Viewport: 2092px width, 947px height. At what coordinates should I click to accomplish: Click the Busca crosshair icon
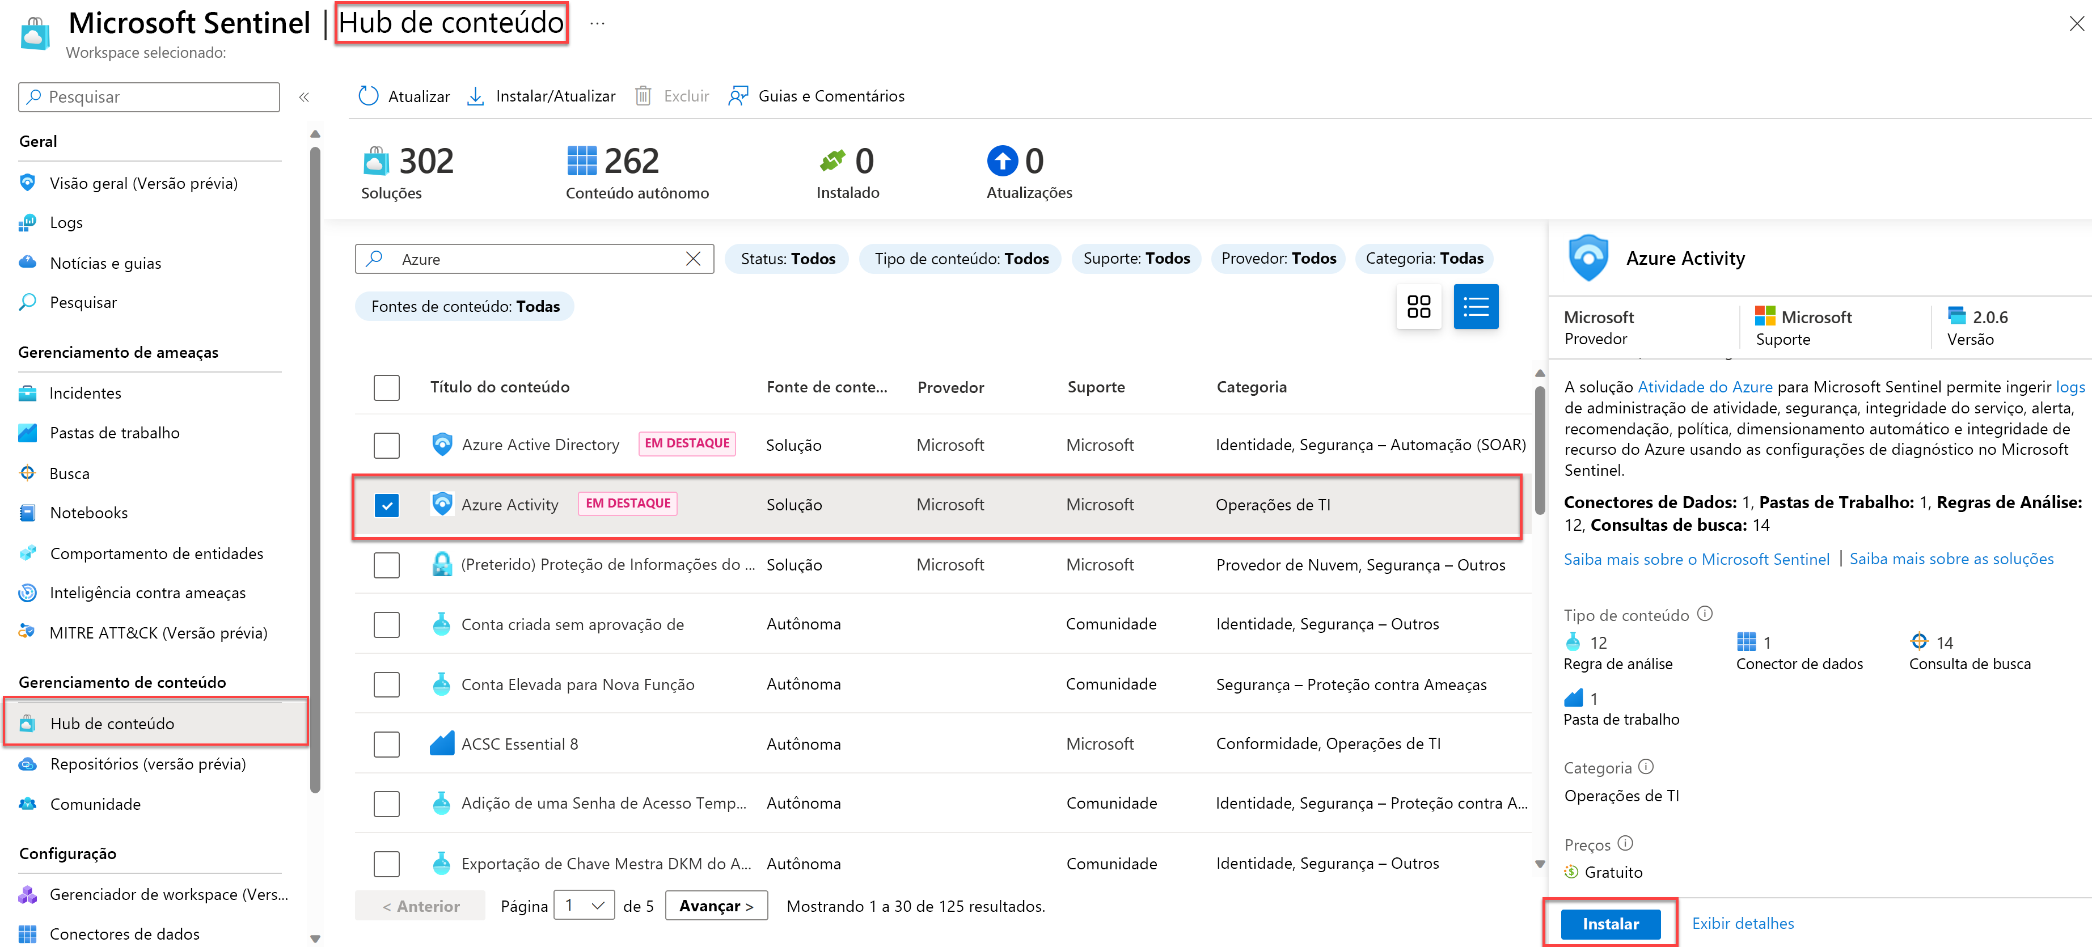(x=28, y=473)
